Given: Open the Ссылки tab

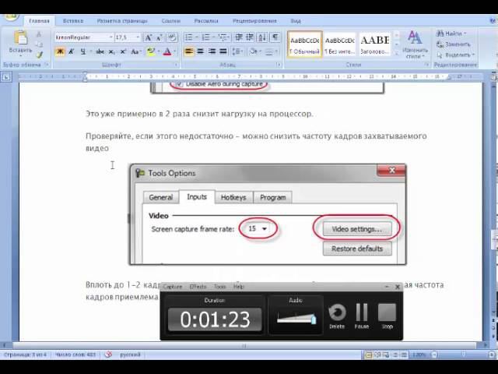Looking at the screenshot, I should (x=171, y=21).
